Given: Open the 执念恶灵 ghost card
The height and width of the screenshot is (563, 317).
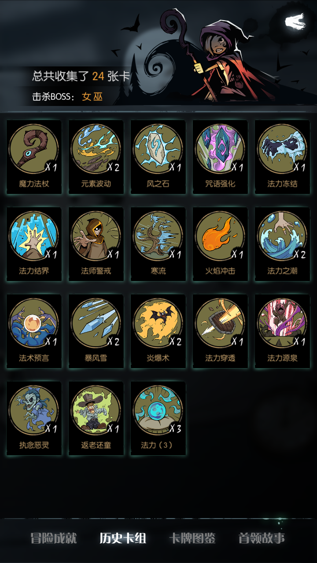Looking at the screenshot, I should (34, 418).
